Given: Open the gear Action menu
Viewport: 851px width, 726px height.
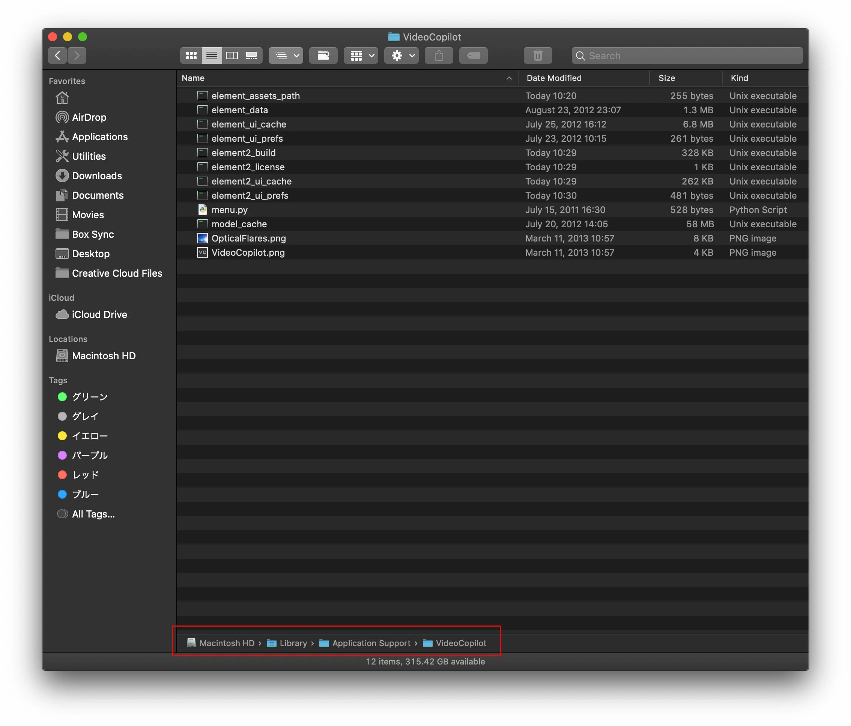Looking at the screenshot, I should (x=401, y=55).
